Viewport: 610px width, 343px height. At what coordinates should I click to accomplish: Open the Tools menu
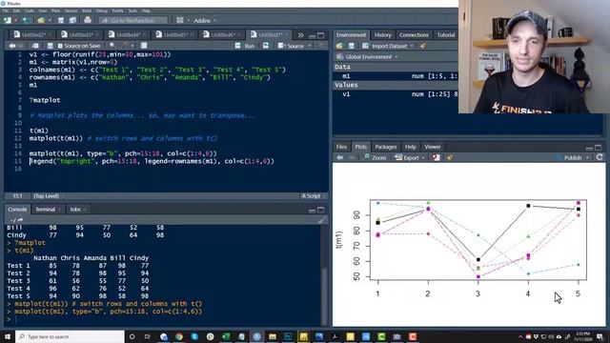coord(132,10)
